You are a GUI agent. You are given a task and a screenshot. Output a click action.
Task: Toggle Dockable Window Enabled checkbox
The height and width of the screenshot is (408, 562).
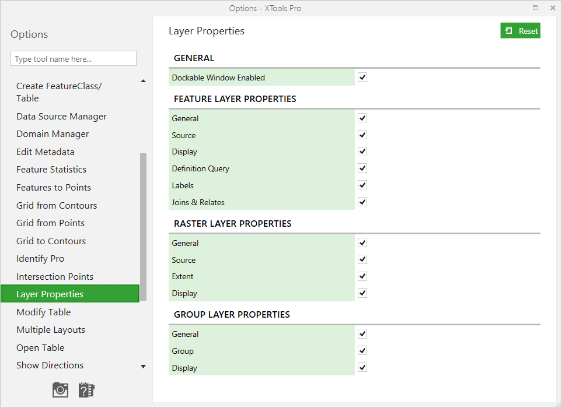[x=362, y=78]
